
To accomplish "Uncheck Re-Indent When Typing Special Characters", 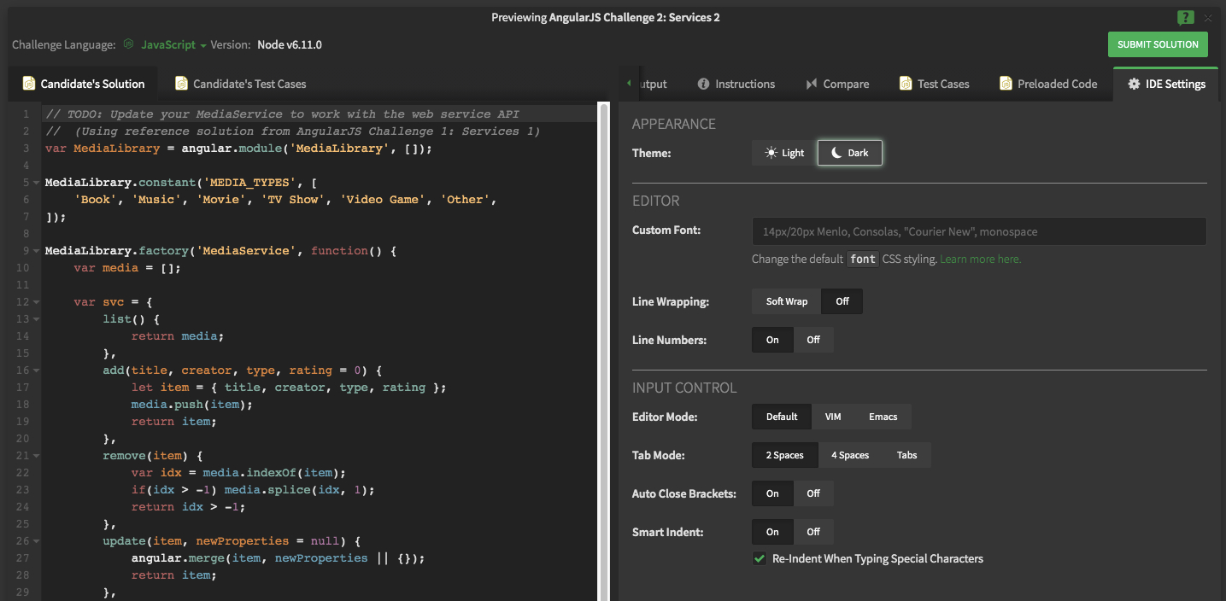I will (759, 558).
